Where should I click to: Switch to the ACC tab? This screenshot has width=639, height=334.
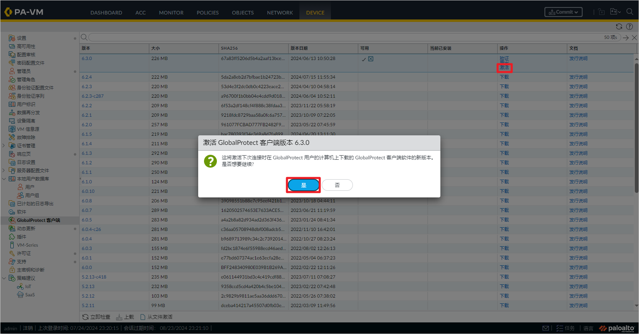[x=141, y=13]
